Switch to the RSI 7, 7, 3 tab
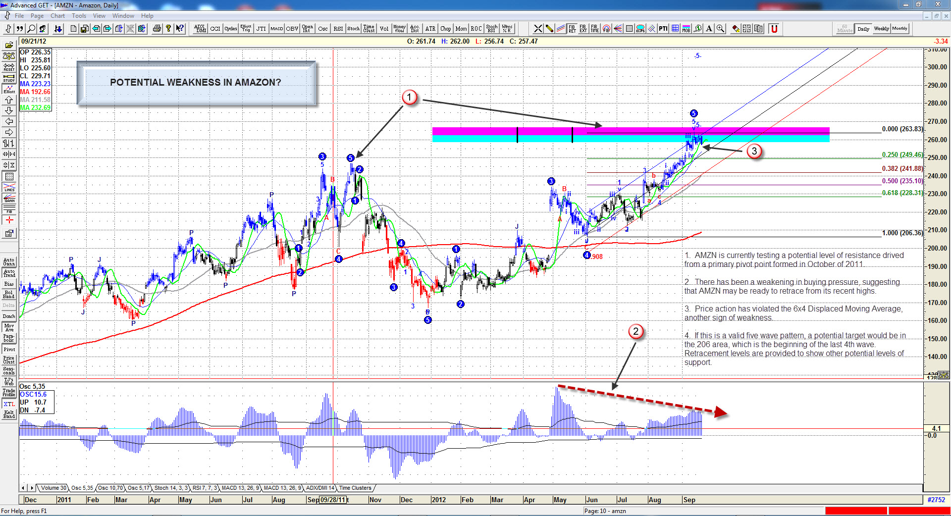 click(x=205, y=488)
